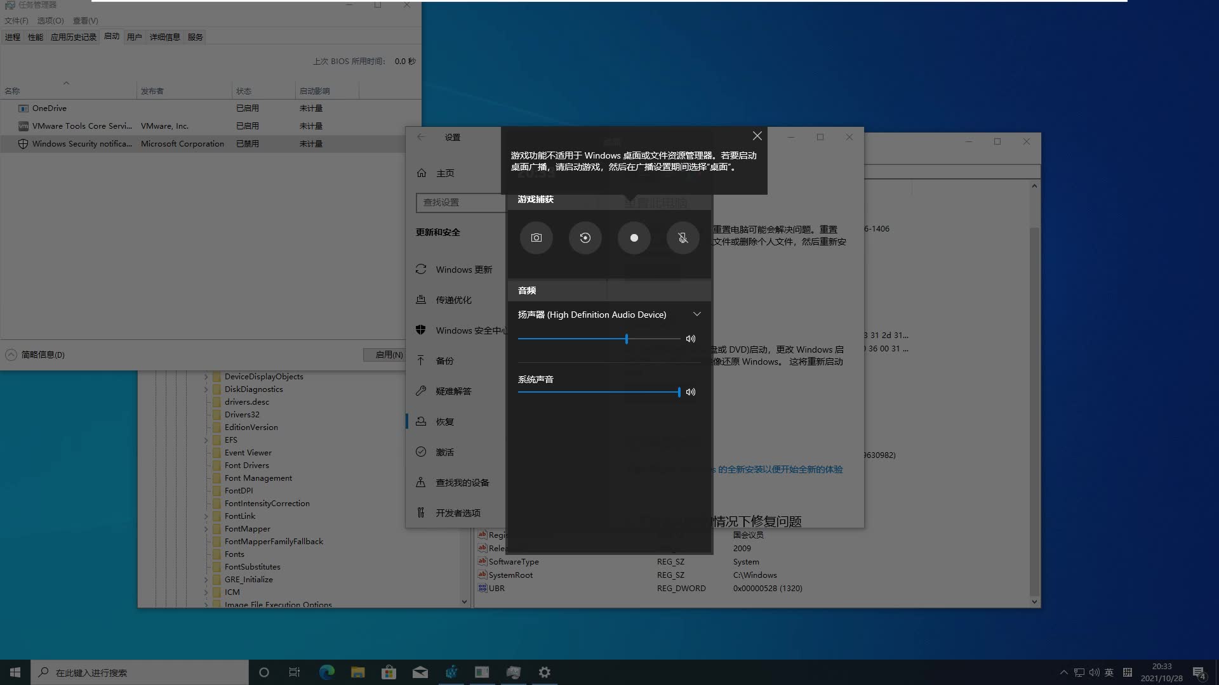Open For developers in Settings sidebar
The width and height of the screenshot is (1219, 685).
click(448, 513)
